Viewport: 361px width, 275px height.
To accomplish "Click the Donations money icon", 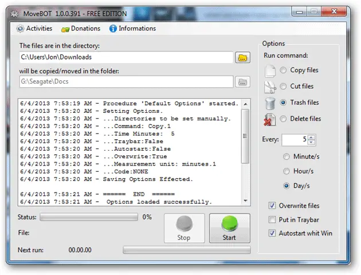I will point(65,29).
